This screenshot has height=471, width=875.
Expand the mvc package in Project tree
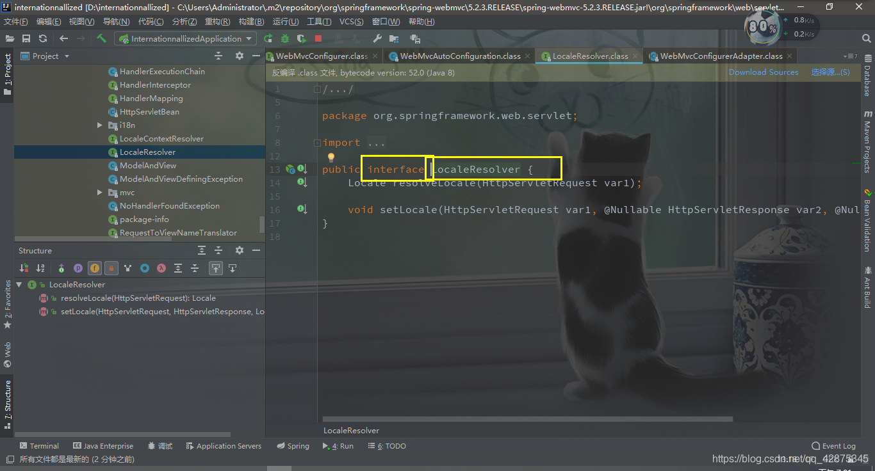pos(100,193)
